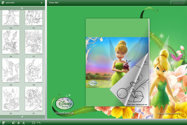The height and width of the screenshot is (125, 187).
Task: Open page 15 thumbnail
Action: point(34,18)
